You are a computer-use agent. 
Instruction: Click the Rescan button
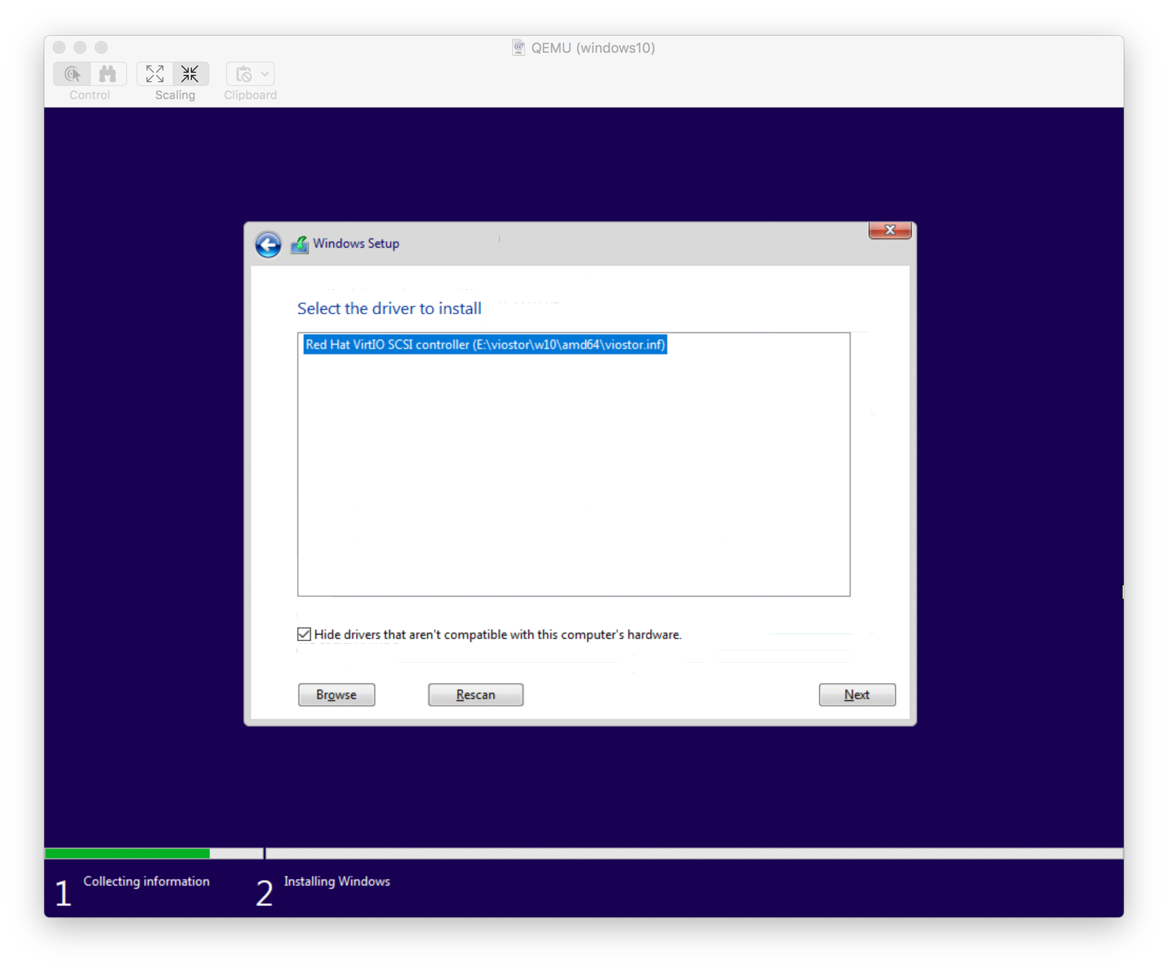tap(475, 695)
